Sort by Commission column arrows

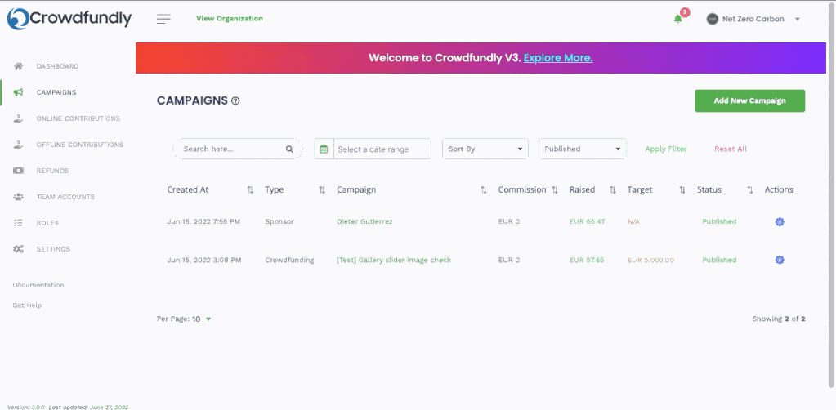point(555,189)
